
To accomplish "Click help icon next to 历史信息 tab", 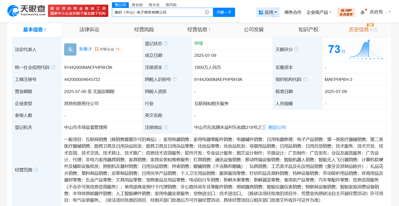I will [x=376, y=30].
